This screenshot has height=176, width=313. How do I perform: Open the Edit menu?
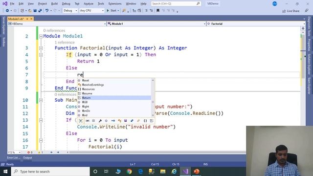21,3
